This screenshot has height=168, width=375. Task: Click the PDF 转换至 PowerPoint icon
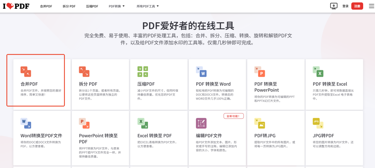click(260, 71)
